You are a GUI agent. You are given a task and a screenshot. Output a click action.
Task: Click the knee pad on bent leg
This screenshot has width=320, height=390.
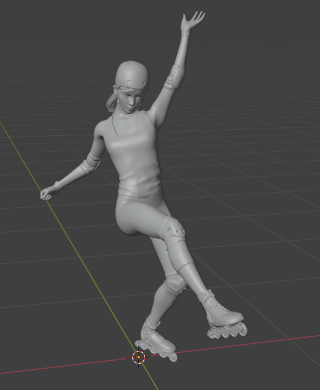coord(173,232)
